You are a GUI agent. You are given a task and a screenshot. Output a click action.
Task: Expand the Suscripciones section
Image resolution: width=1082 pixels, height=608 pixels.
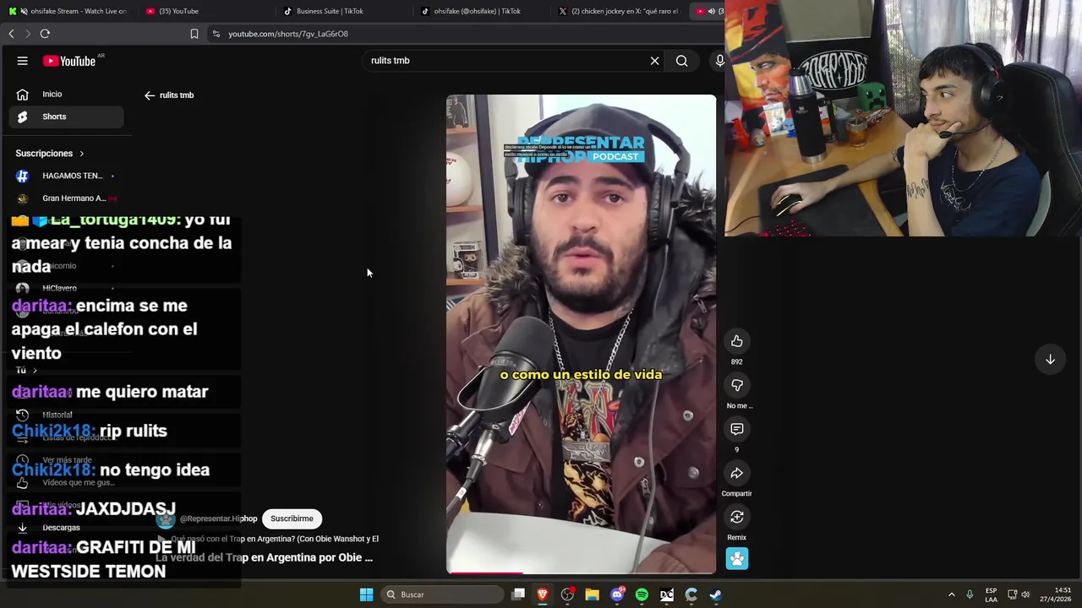[x=50, y=154]
